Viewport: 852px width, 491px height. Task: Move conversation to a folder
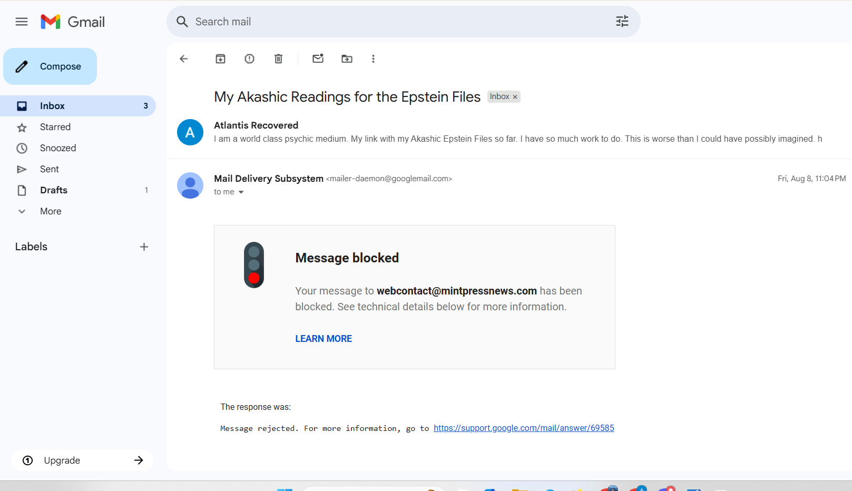point(347,58)
